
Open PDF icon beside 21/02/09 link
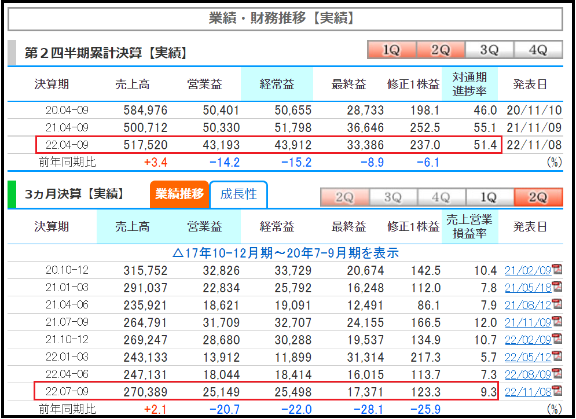tap(557, 269)
